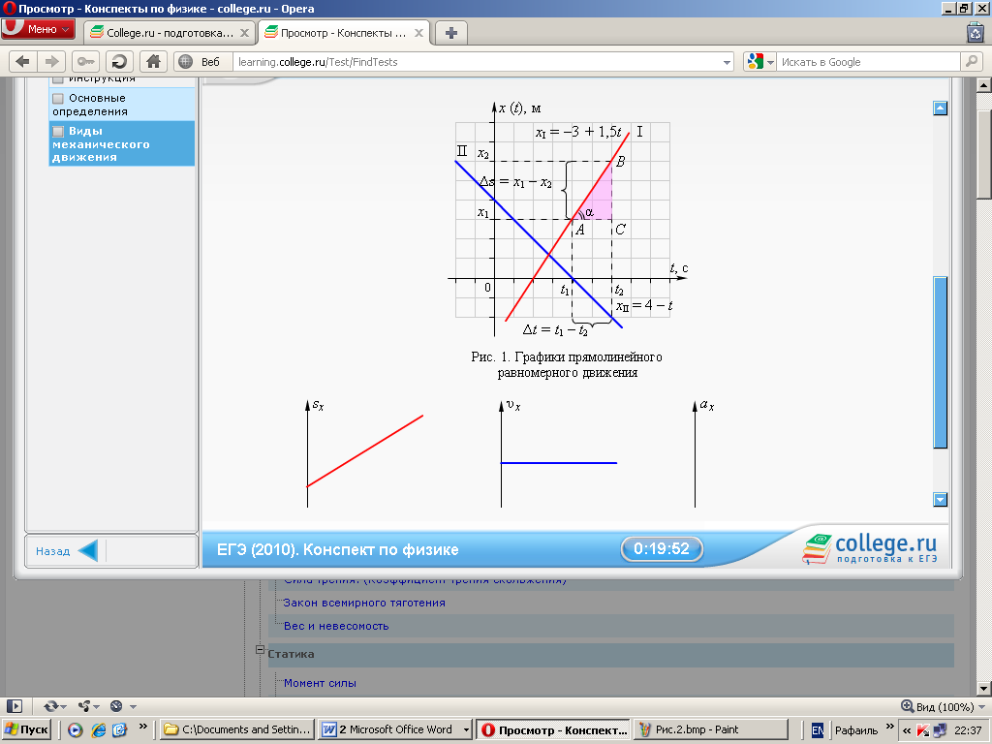
Task: Click the Пуск start button
Action: tap(26, 729)
